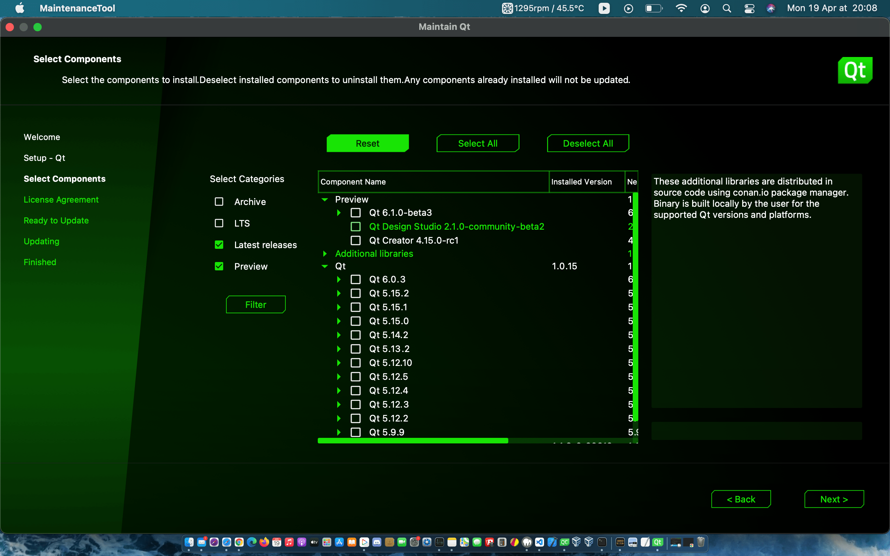This screenshot has width=890, height=556.
Task: Open Control Center
Action: coord(749,8)
